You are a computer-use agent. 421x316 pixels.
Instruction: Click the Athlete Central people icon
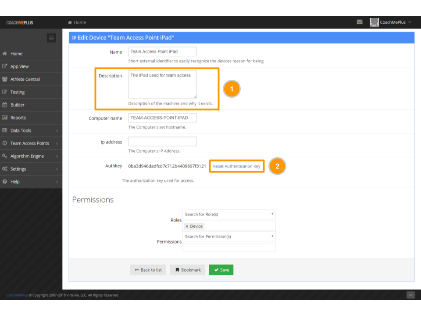click(x=4, y=79)
